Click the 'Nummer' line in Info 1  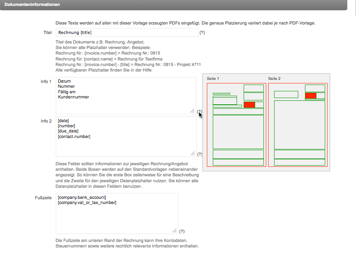(x=66, y=86)
